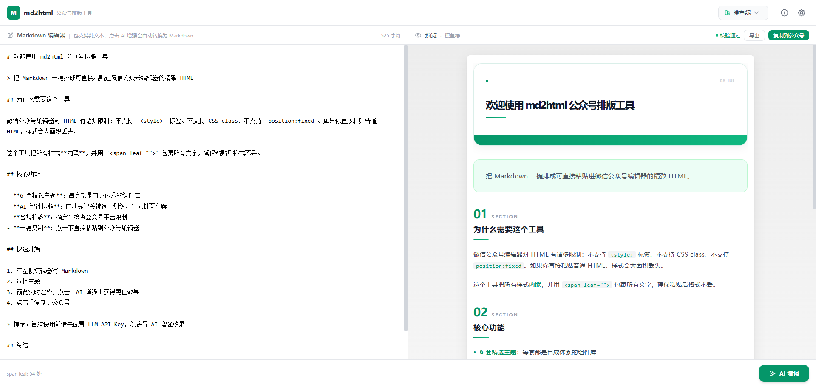Run the AI 增强 button
The width and height of the screenshot is (816, 387).
pyautogui.click(x=784, y=373)
